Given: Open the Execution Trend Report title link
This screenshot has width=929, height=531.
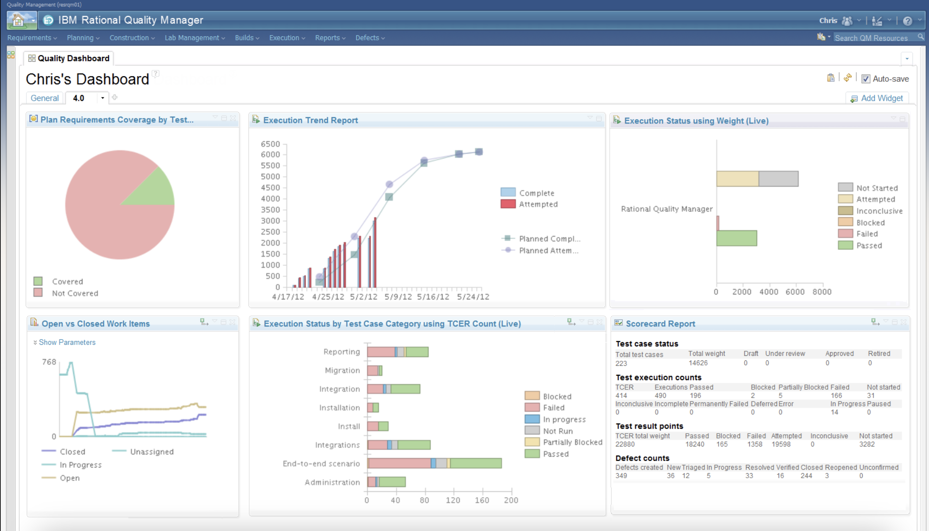Looking at the screenshot, I should 310,120.
